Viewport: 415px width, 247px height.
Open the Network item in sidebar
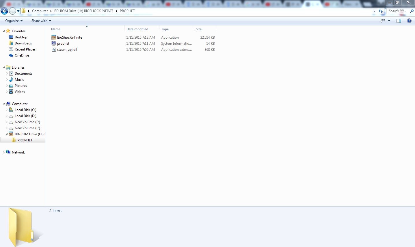tap(18, 152)
